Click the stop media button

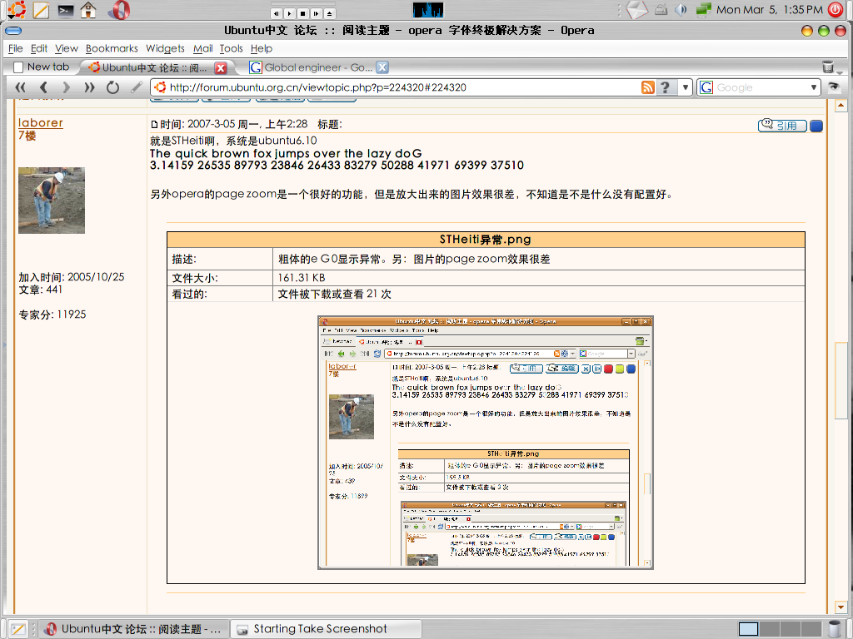303,13
